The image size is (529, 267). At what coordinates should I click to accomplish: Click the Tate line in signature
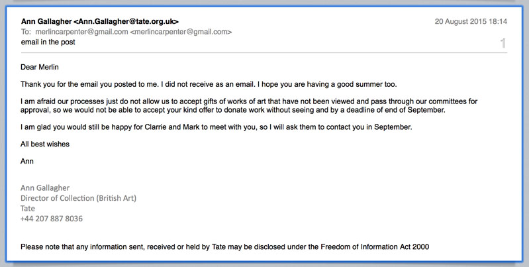pos(28,208)
